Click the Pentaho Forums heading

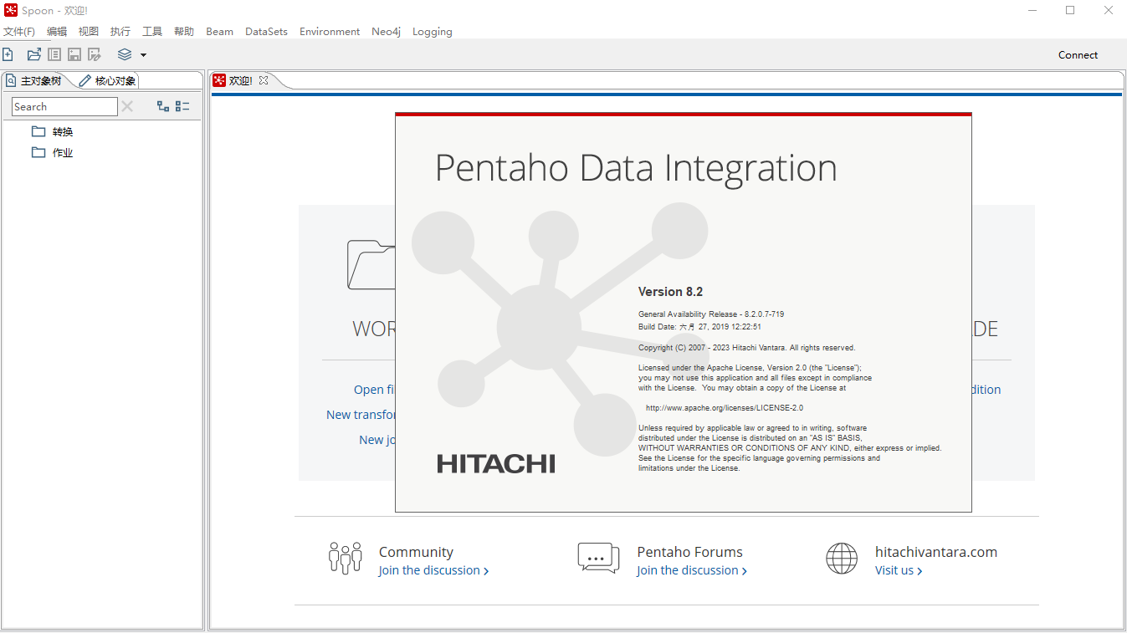689,552
